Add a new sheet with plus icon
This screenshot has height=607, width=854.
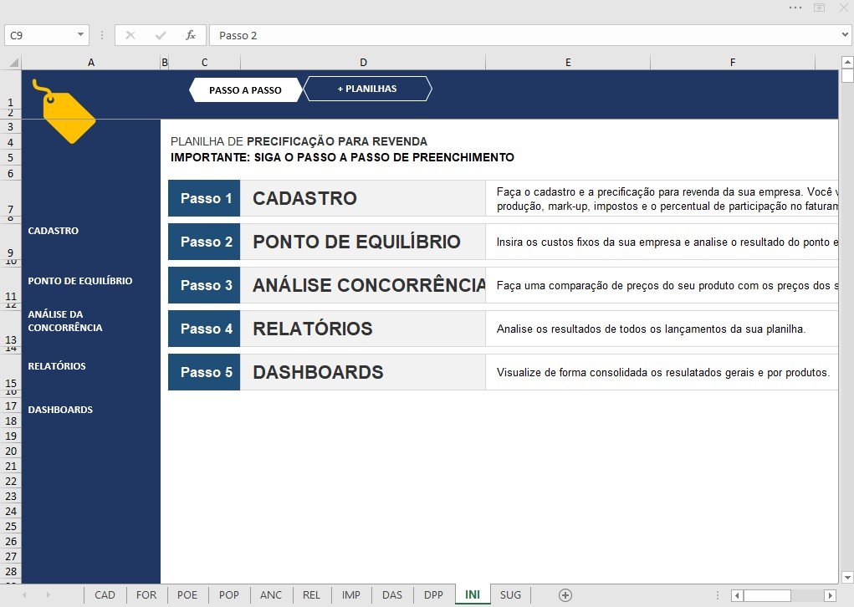point(565,595)
